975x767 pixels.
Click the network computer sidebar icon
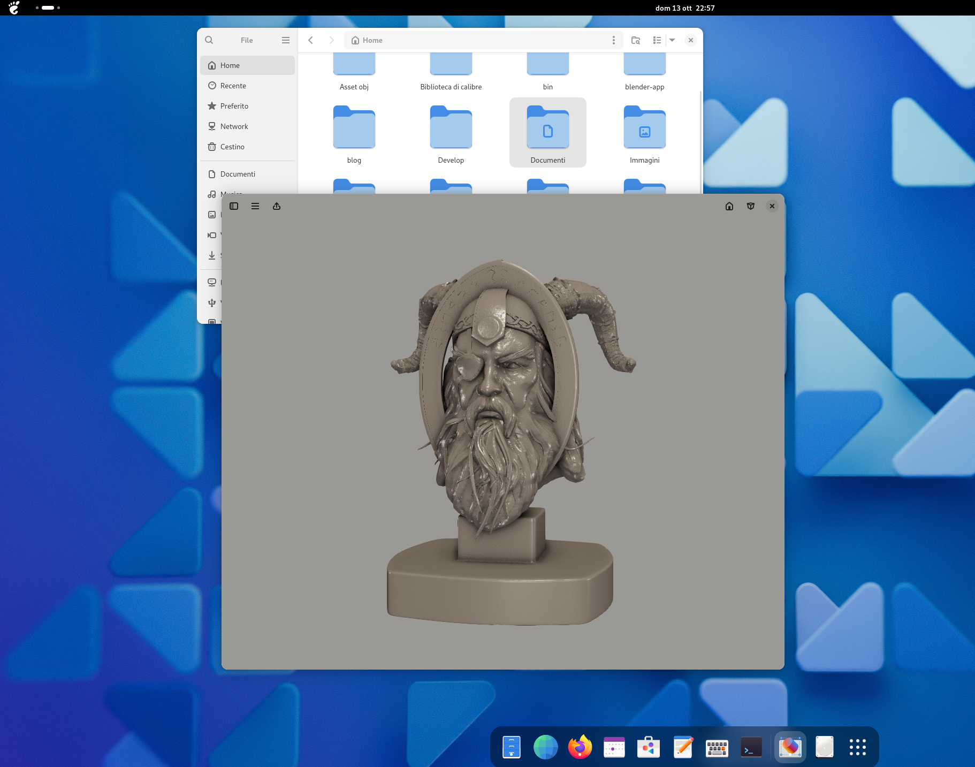coord(212,283)
